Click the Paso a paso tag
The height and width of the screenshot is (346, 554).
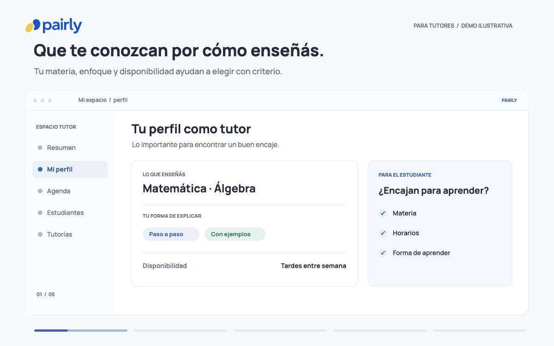(x=171, y=234)
